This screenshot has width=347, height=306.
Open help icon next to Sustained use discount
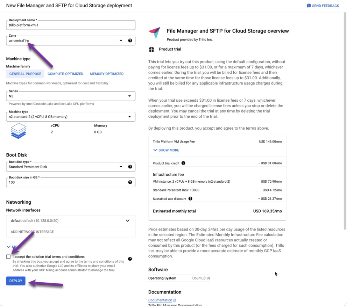coord(190,198)
